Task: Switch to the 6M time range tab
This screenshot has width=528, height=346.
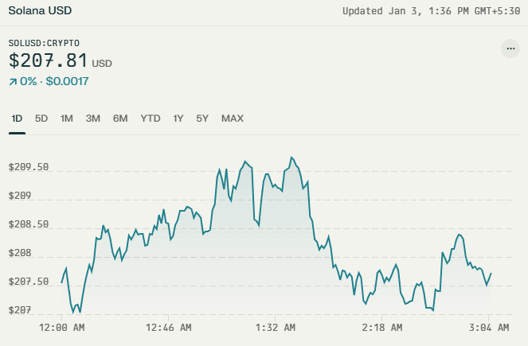Action: click(x=120, y=119)
